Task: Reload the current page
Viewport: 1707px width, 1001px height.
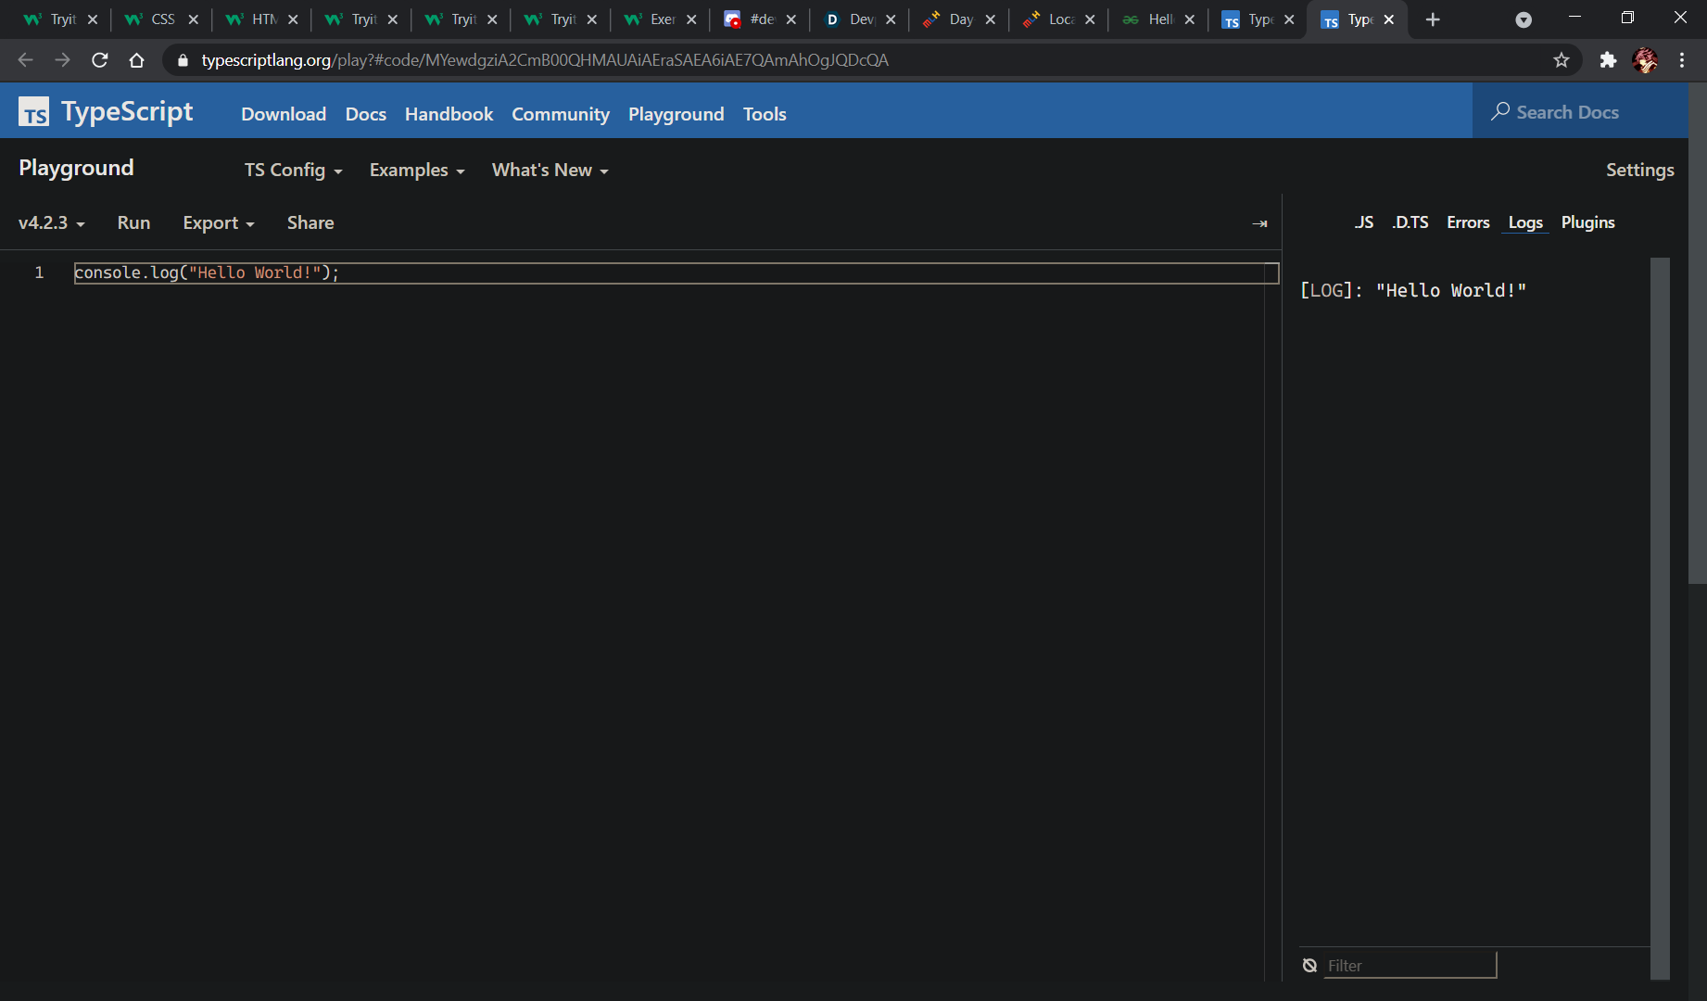Action: pos(100,60)
